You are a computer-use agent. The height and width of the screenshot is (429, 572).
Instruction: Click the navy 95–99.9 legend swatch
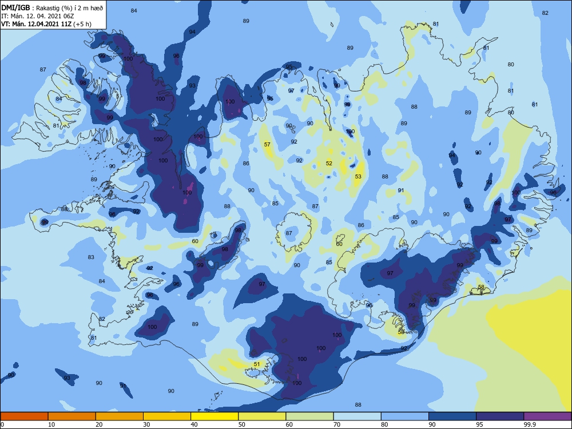tap(500, 416)
